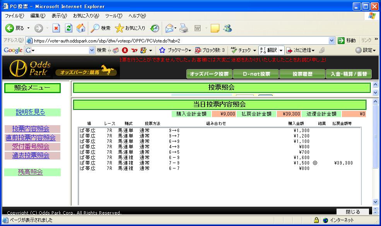Click the 9→6 馬連単 combination row
The image size is (381, 226).
point(220,131)
